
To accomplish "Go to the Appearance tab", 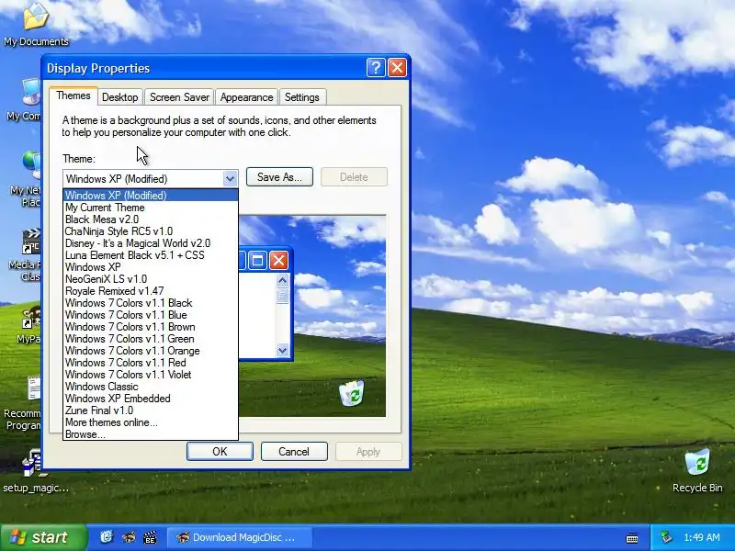I will [246, 97].
